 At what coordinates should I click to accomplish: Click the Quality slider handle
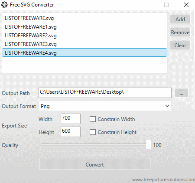[x=148, y=144]
